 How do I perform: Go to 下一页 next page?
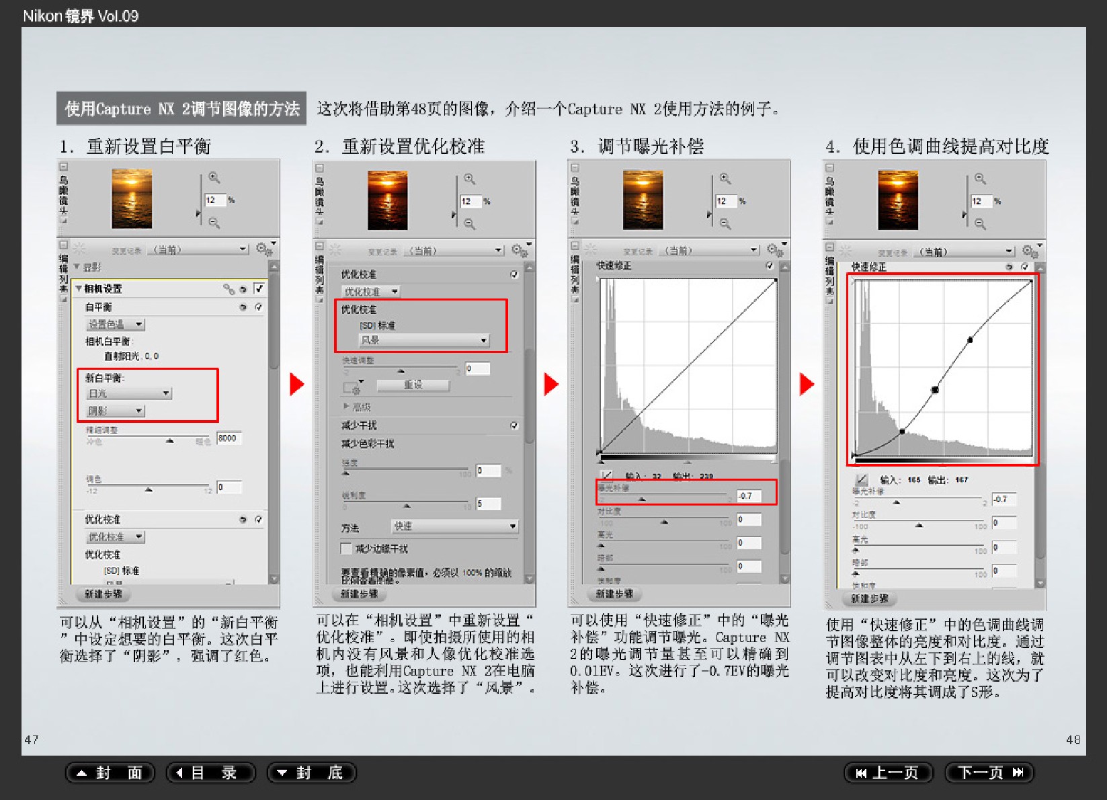pyautogui.click(x=989, y=773)
